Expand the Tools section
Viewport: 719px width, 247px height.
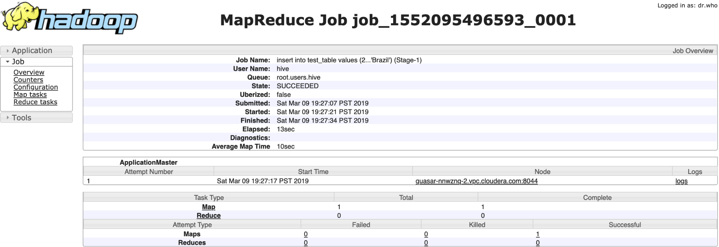pyautogui.click(x=22, y=118)
